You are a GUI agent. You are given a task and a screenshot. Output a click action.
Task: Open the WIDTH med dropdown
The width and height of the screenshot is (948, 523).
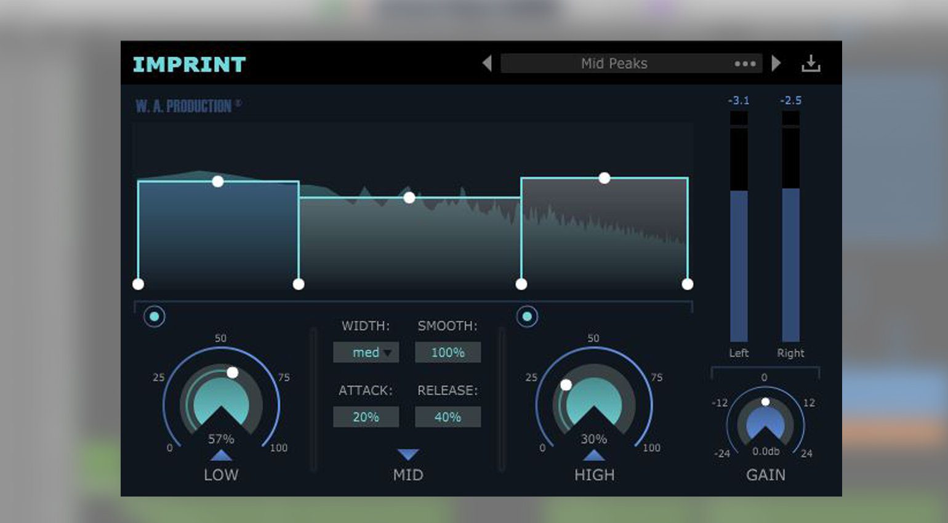point(366,353)
